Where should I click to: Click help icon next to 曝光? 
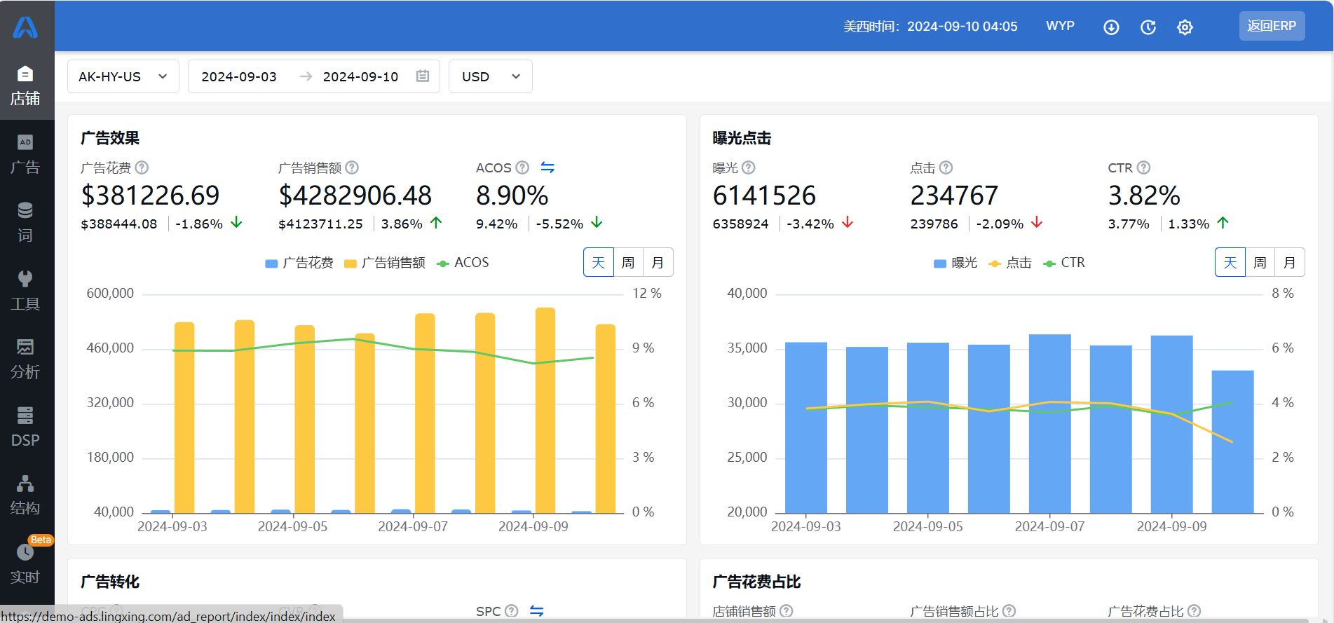(x=748, y=167)
